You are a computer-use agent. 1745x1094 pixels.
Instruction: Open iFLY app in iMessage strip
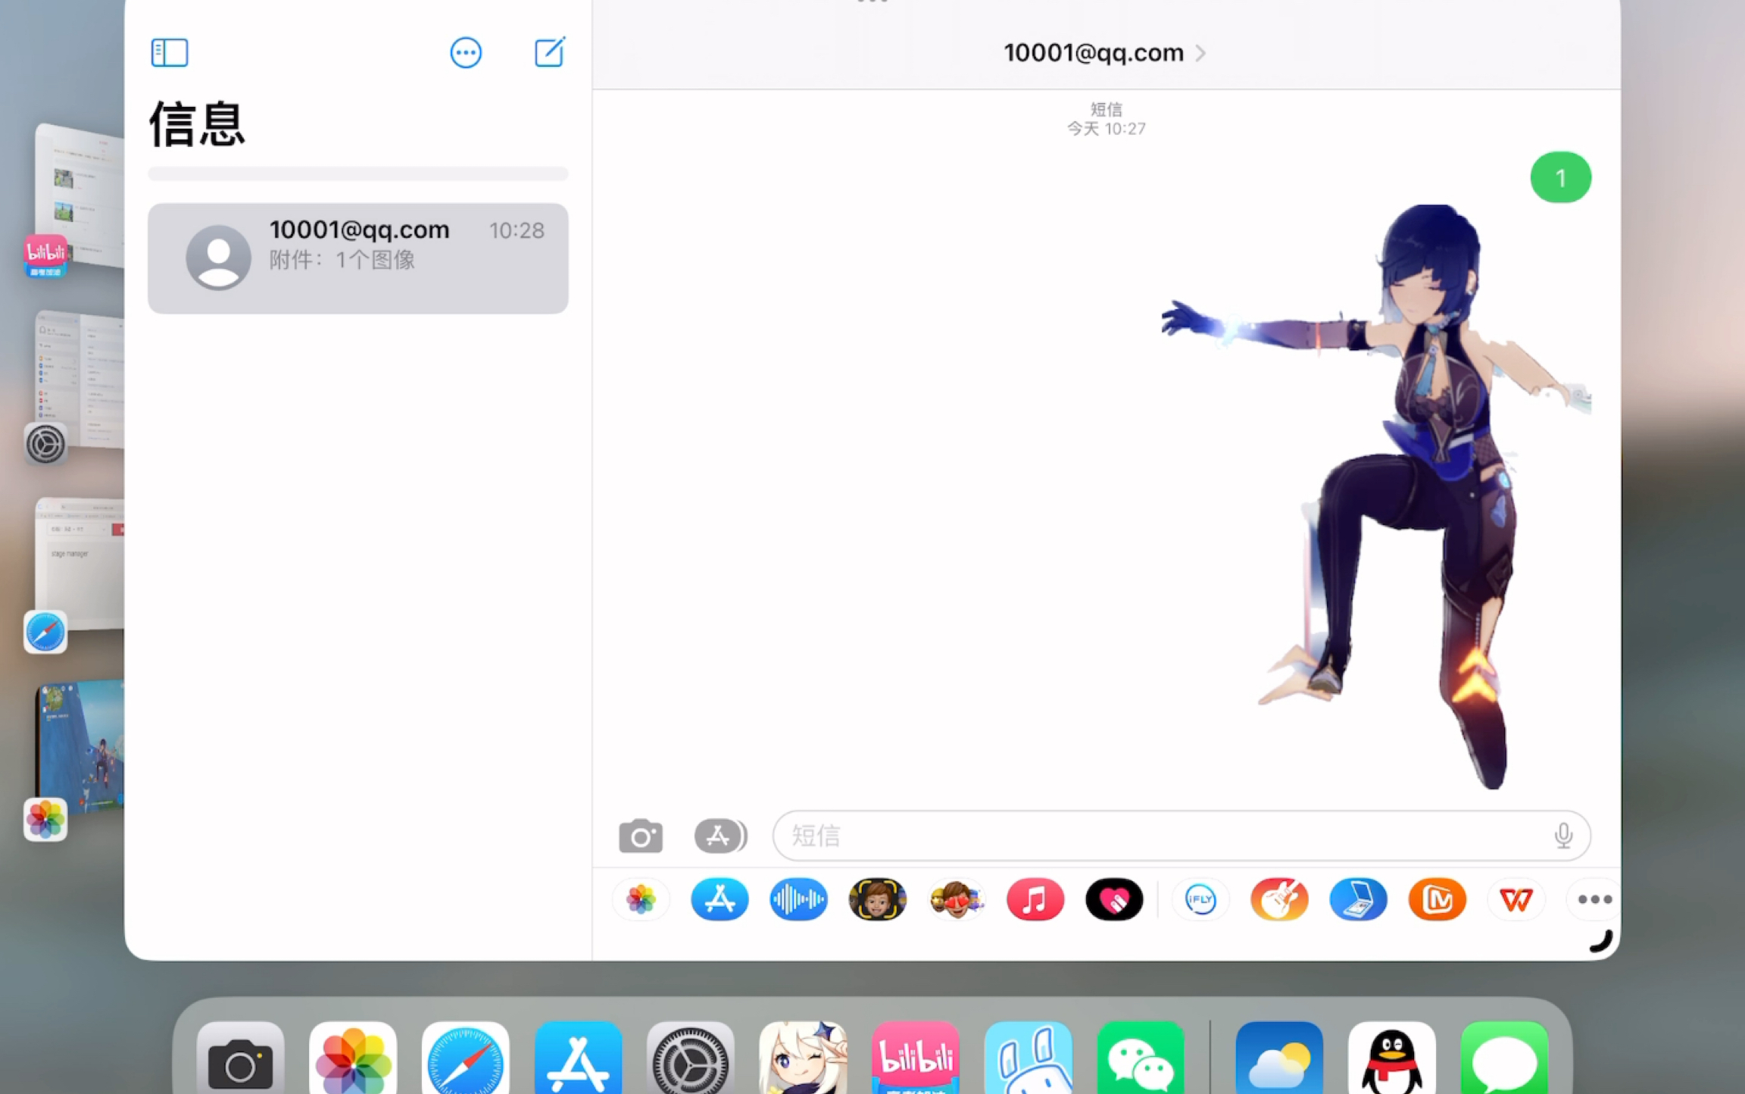[1200, 899]
